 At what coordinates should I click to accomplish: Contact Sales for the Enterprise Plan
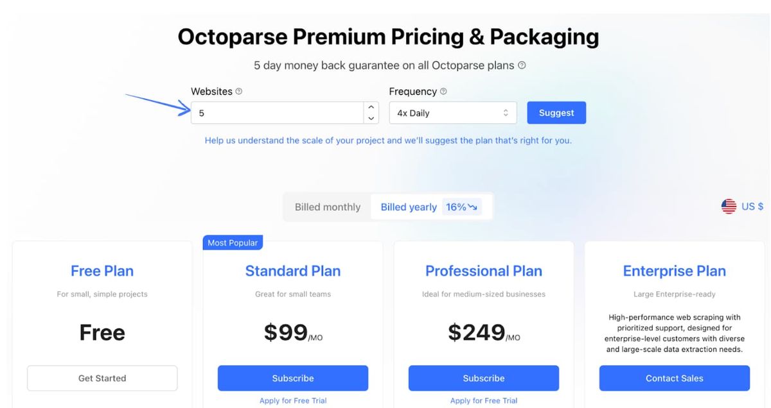click(x=674, y=378)
